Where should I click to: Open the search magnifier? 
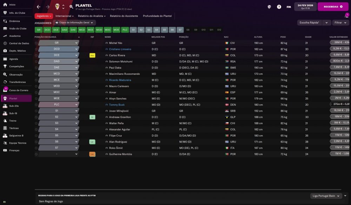(71, 7)
